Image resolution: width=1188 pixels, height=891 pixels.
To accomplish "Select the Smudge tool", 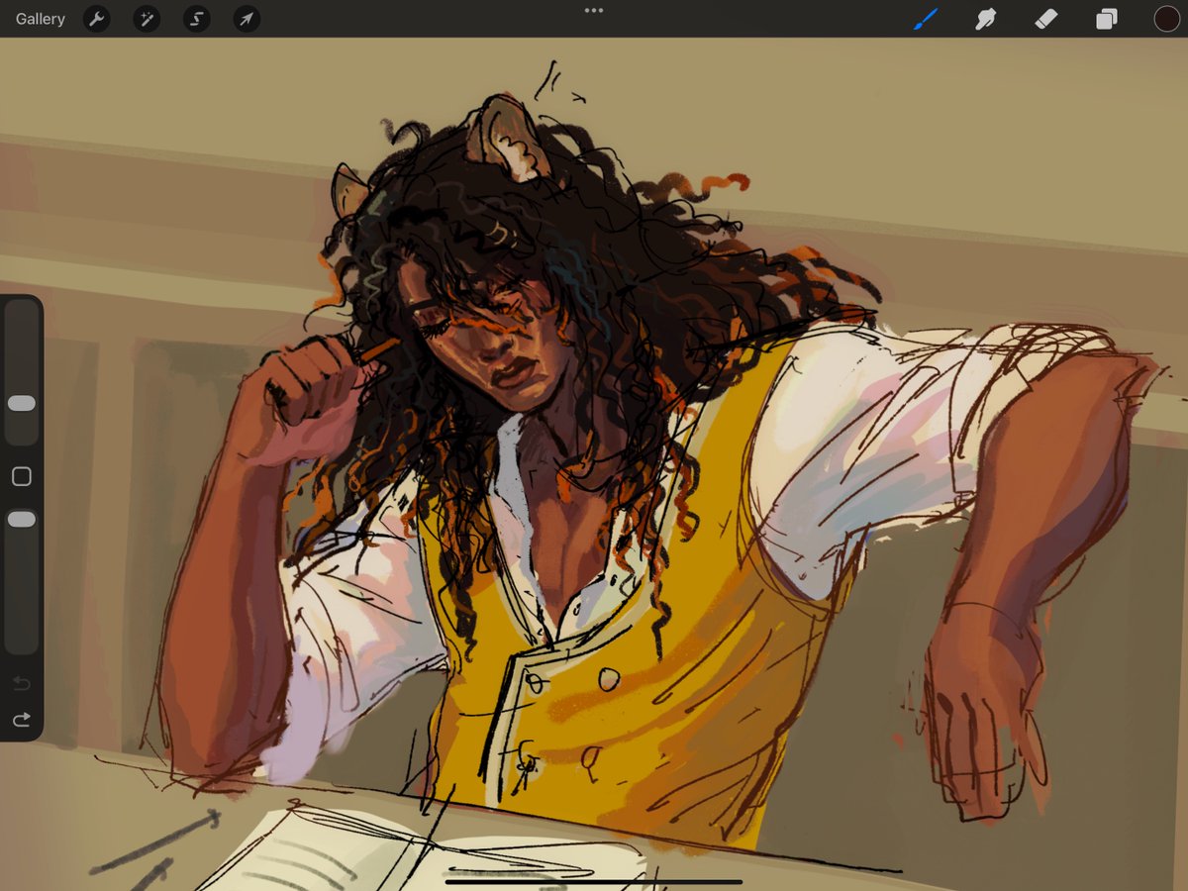I will click(x=985, y=19).
